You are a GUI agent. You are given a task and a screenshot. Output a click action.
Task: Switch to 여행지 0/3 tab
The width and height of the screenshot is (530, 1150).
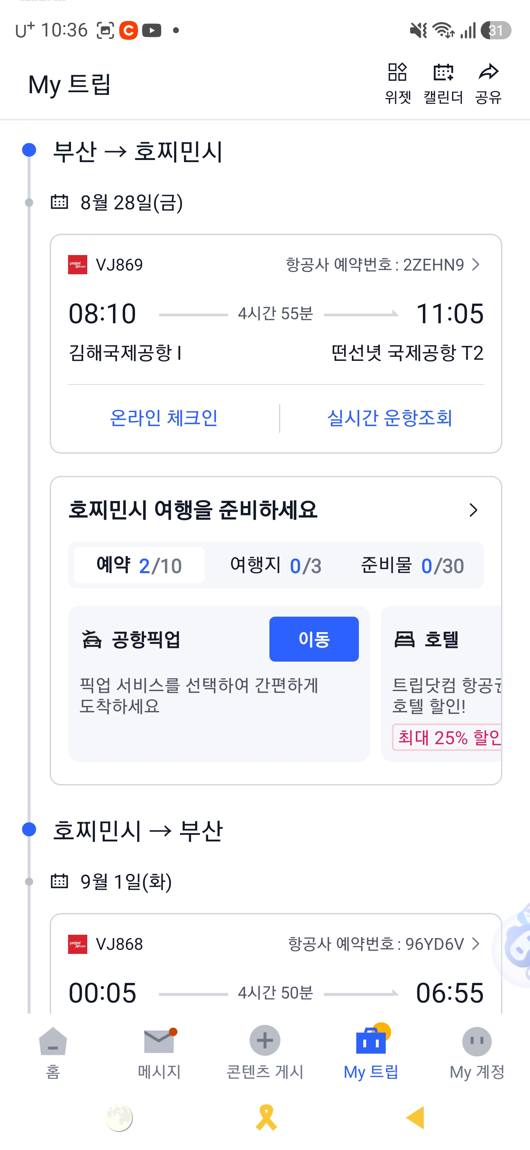tap(275, 565)
